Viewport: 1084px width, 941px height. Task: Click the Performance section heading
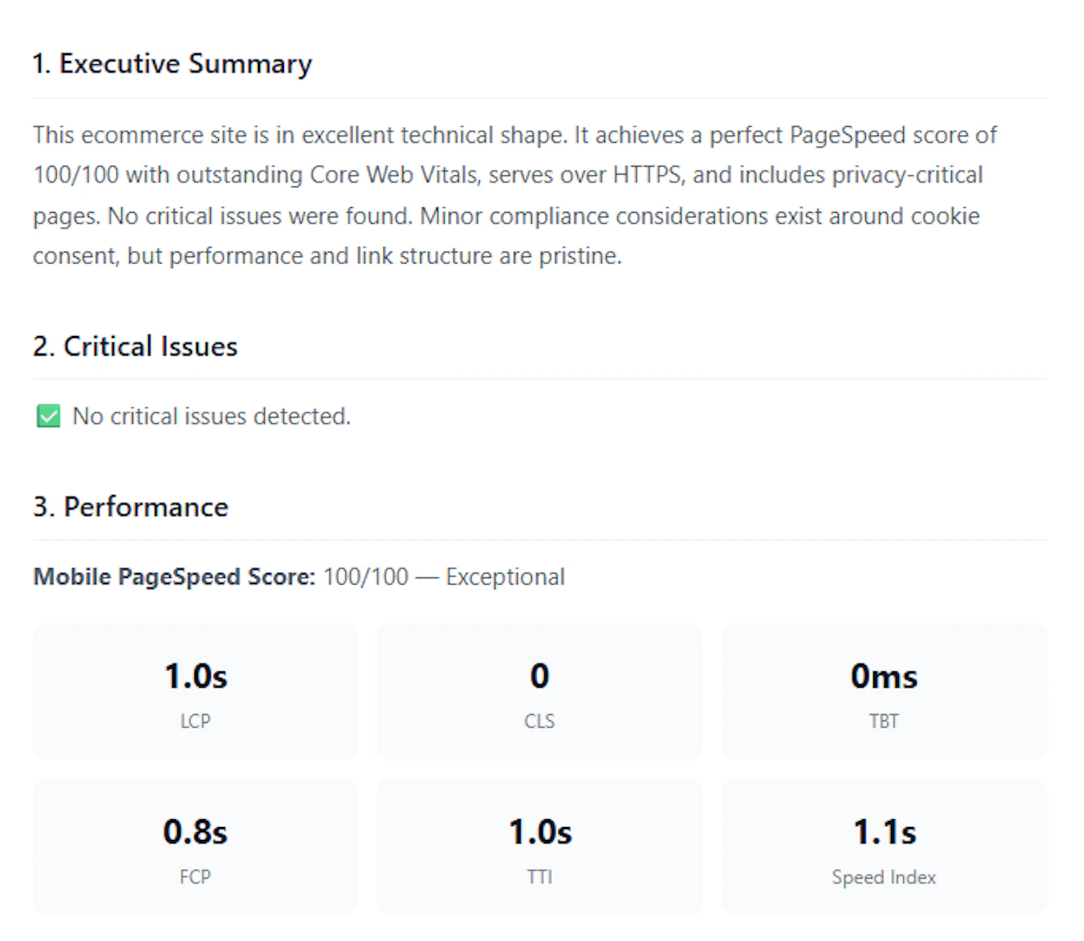click(131, 507)
